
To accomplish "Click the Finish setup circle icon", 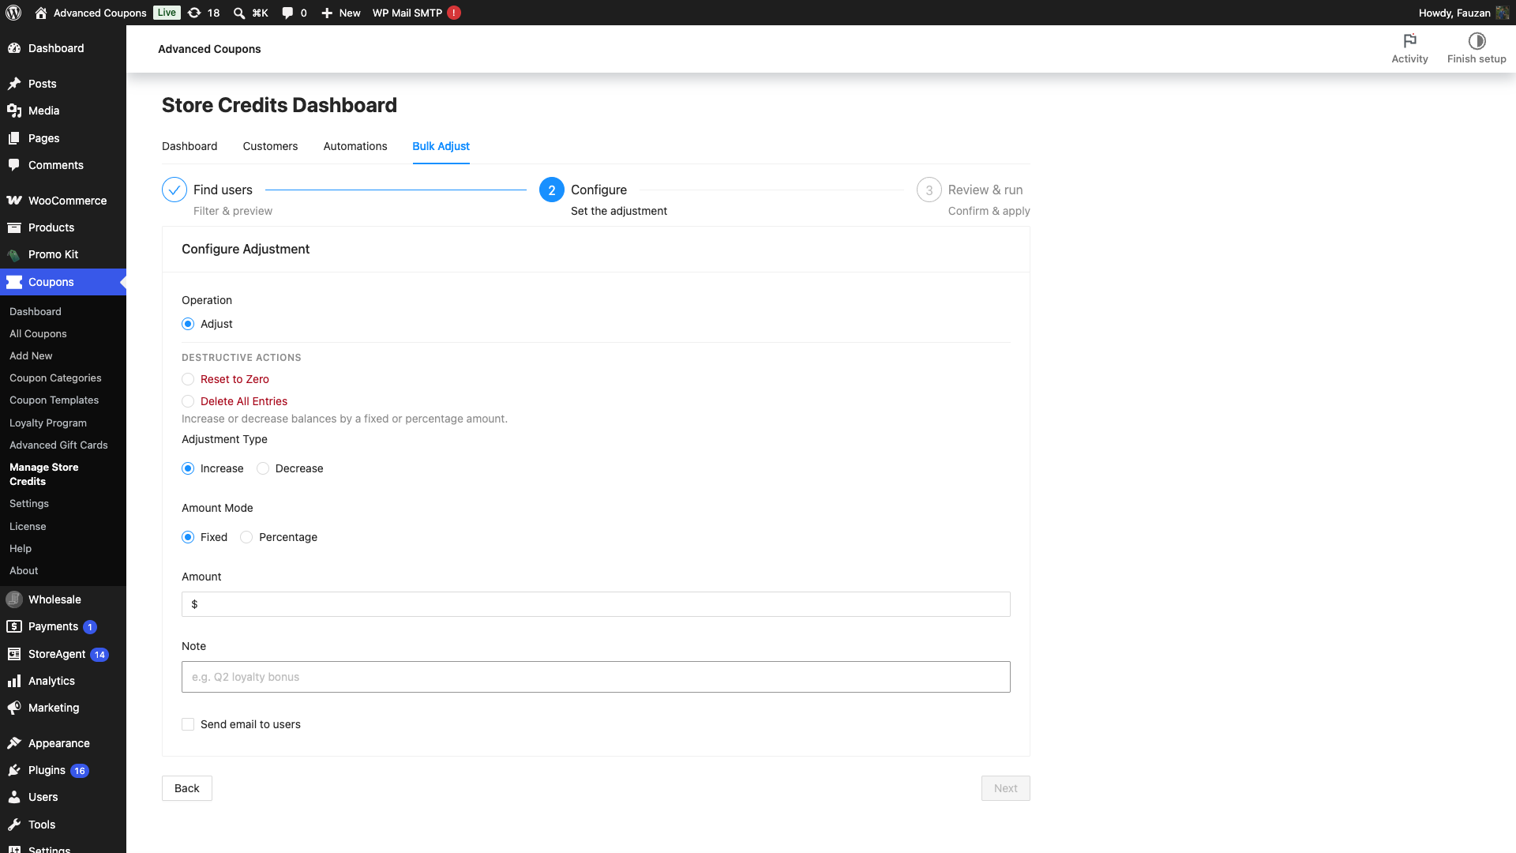I will [x=1477, y=41].
